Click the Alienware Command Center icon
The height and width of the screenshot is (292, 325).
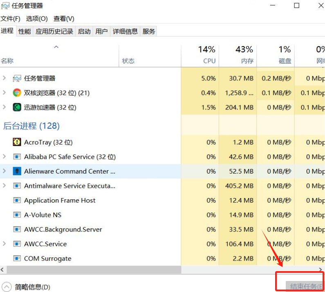pos(17,171)
